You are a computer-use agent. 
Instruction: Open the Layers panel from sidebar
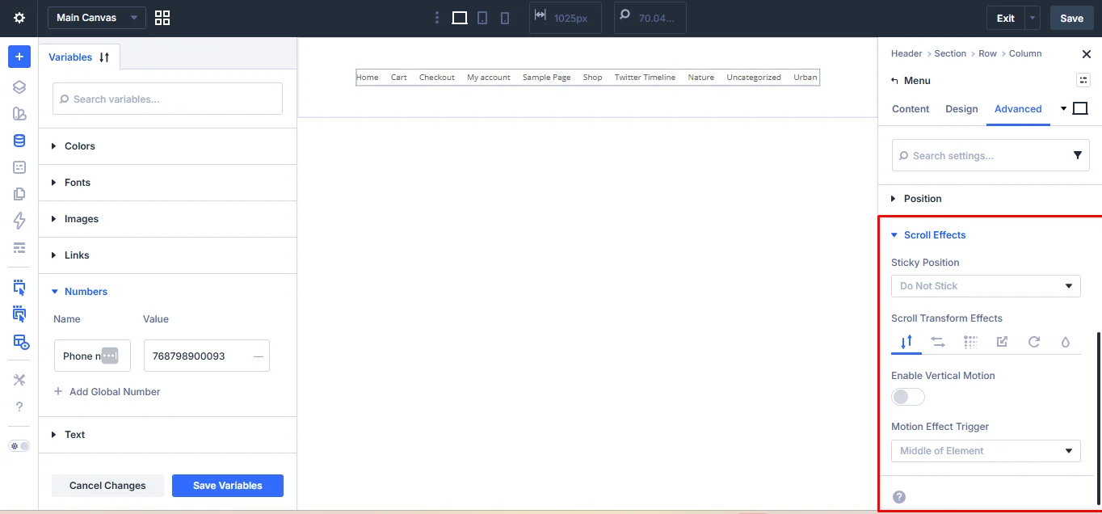coord(19,87)
